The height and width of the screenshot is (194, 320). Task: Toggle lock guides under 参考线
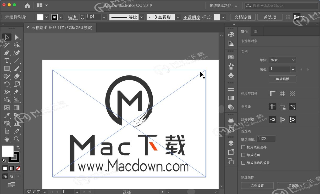pos(282,107)
